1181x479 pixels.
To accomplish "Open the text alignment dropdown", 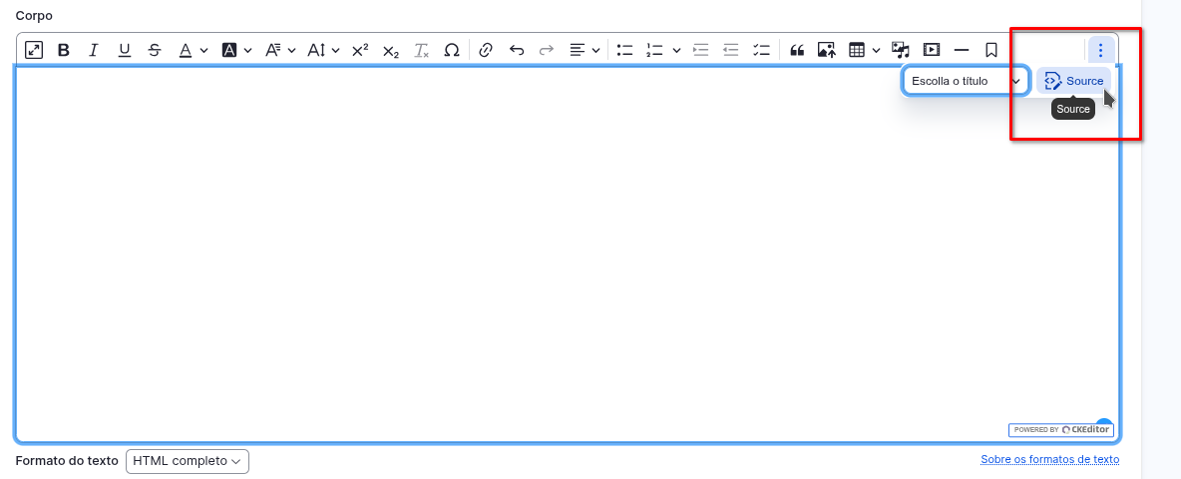I will (x=585, y=50).
